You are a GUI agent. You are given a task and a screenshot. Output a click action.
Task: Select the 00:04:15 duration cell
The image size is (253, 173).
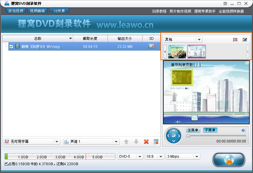[90, 47]
